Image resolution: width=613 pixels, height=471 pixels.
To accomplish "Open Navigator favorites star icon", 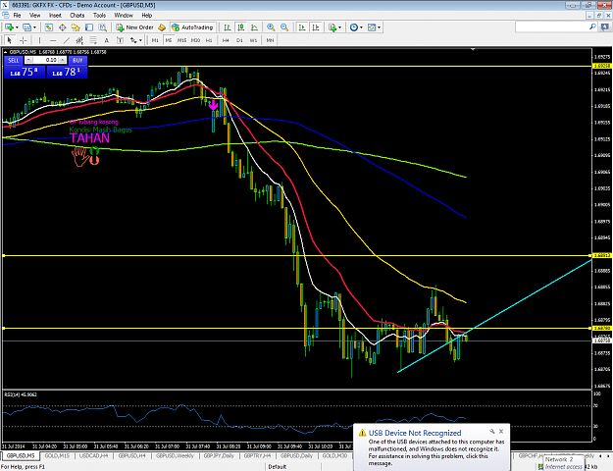I will coord(76,27).
